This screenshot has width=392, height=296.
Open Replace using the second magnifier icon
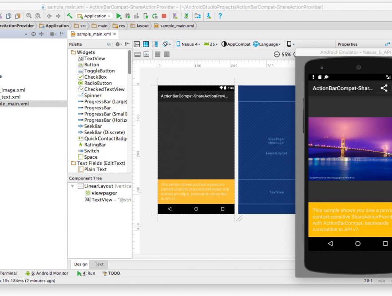point(38,16)
